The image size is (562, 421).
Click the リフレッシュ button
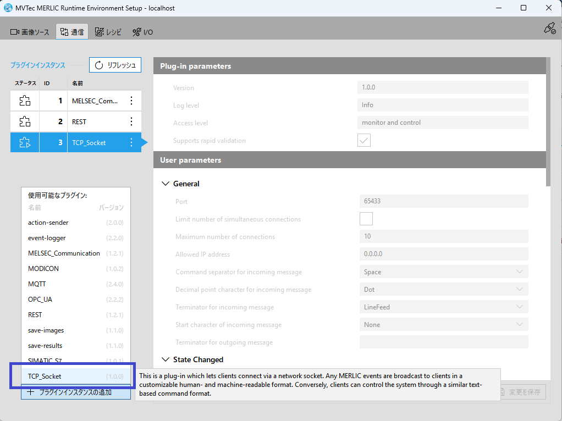tap(115, 65)
